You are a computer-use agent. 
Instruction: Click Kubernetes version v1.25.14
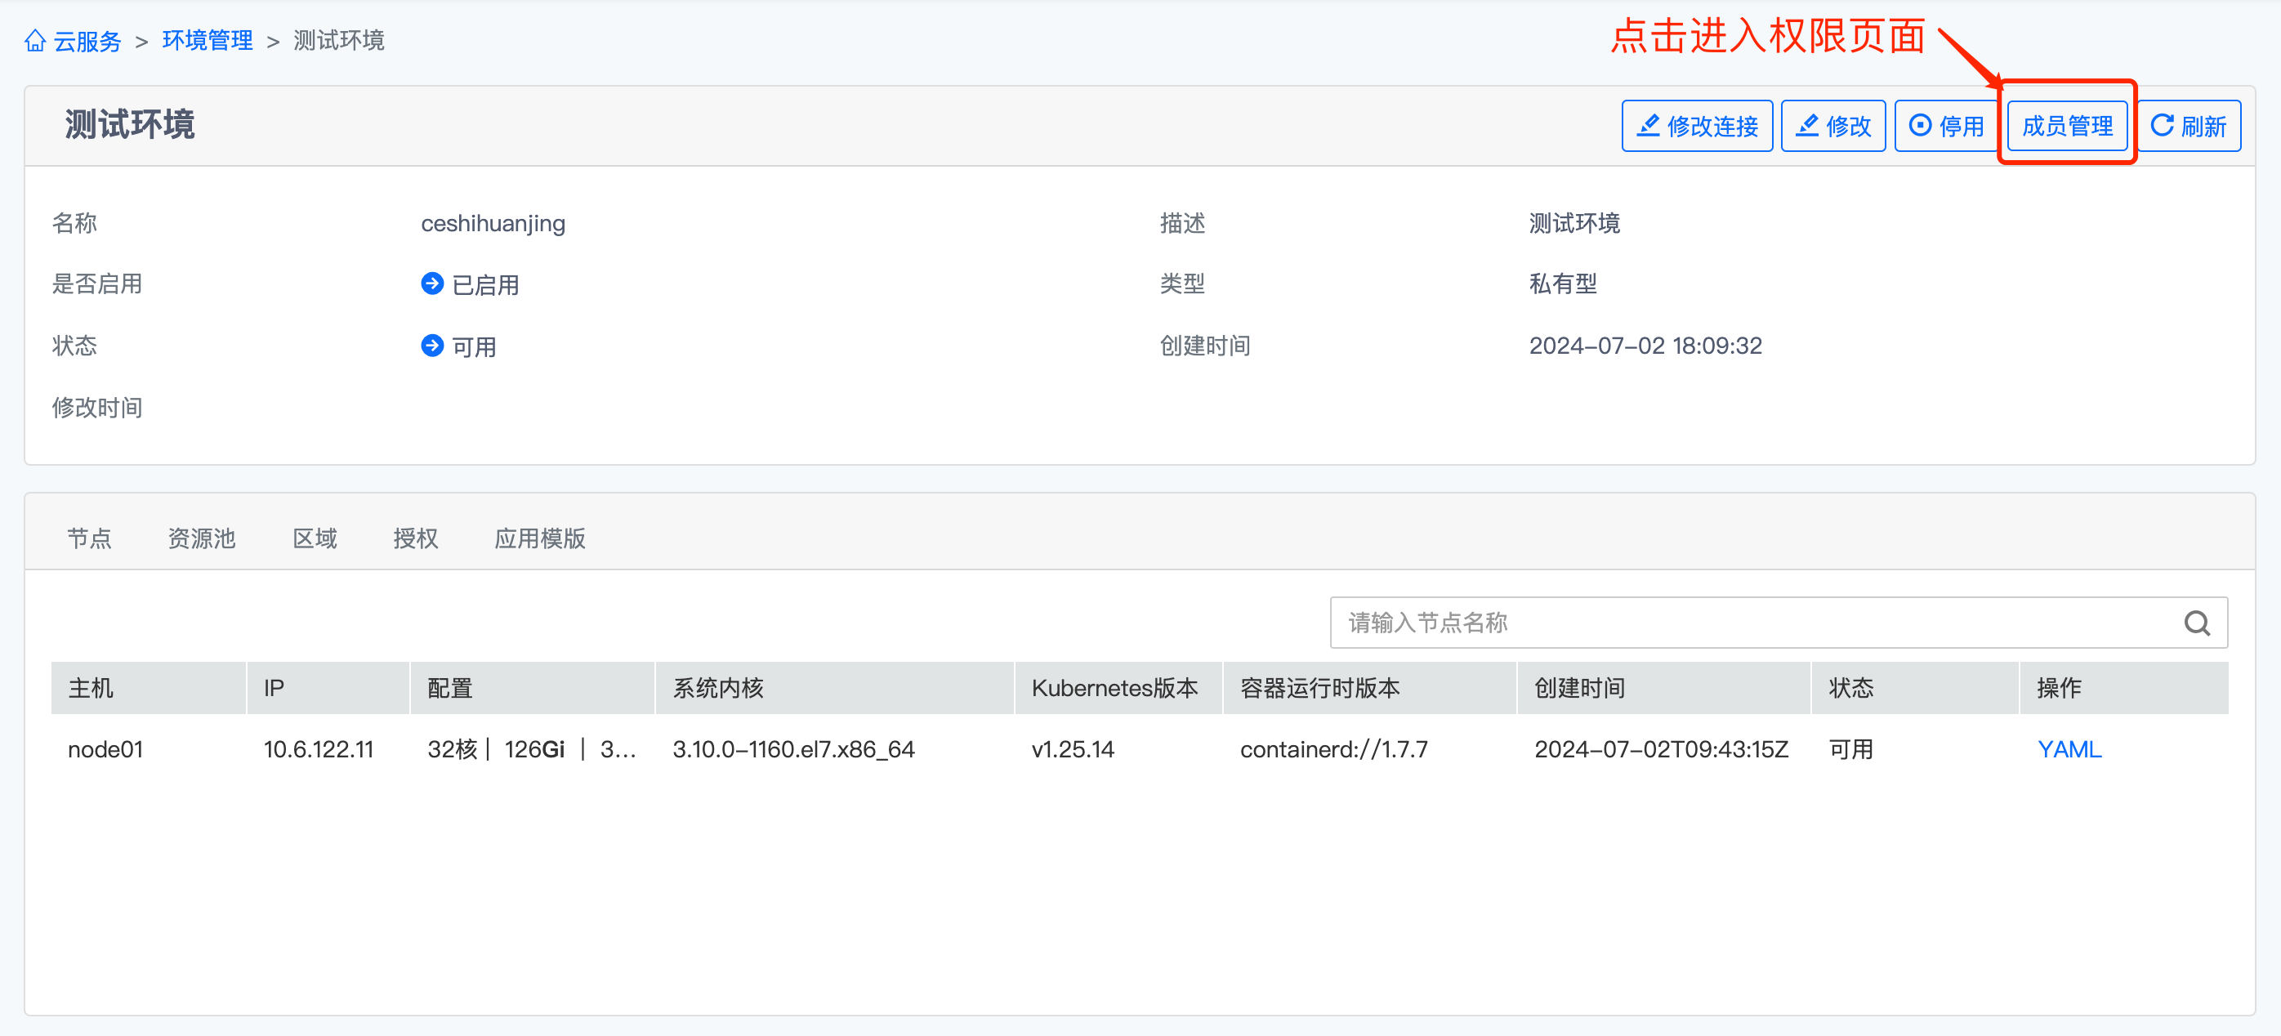[1074, 750]
